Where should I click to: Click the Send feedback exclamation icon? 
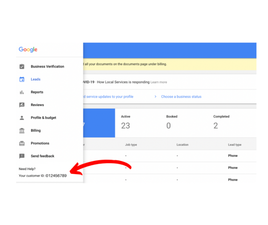pyautogui.click(x=22, y=156)
